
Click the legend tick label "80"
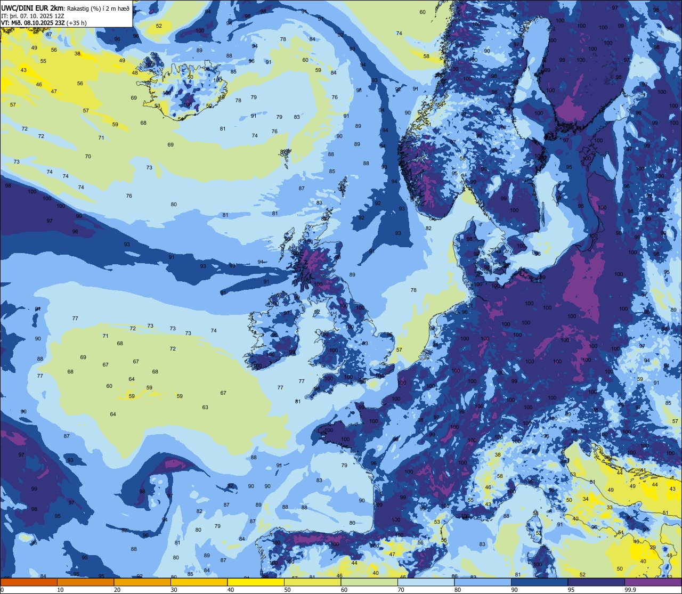458,590
